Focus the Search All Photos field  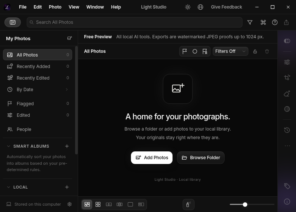(x=134, y=22)
